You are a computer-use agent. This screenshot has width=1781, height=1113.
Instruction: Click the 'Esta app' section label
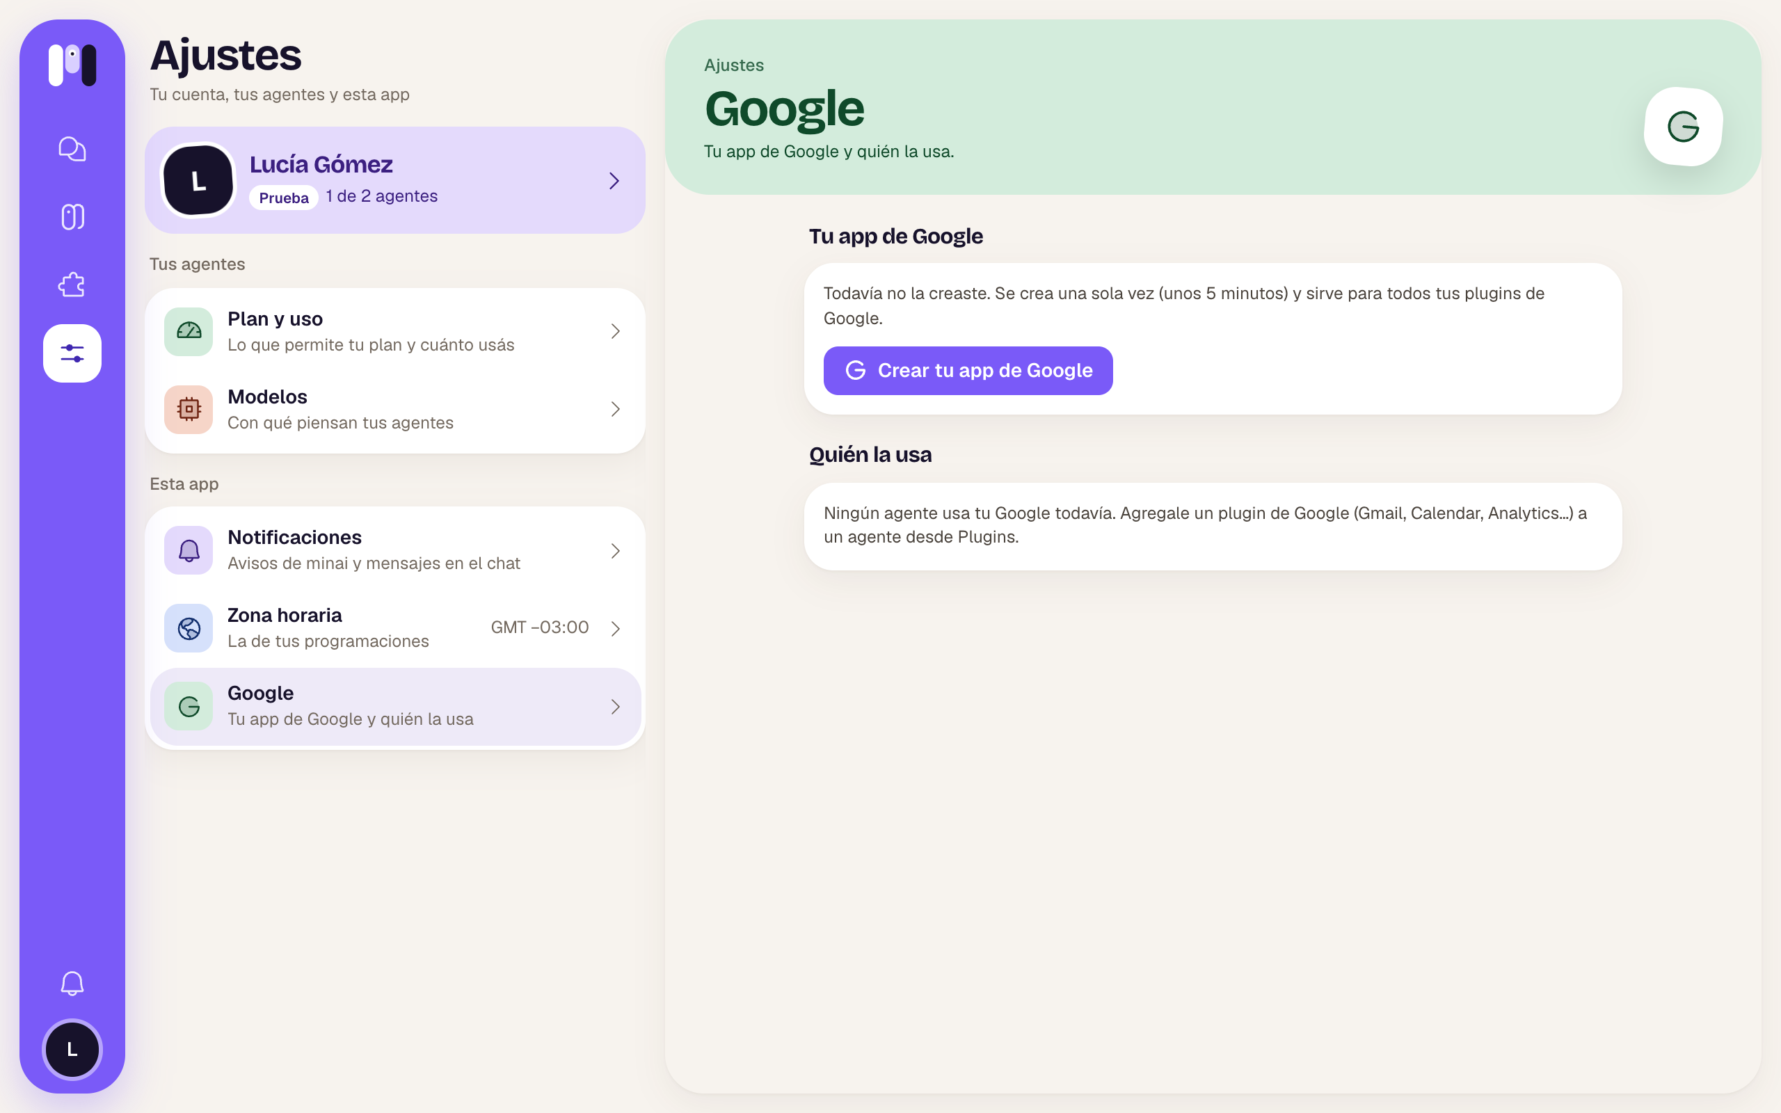184,483
